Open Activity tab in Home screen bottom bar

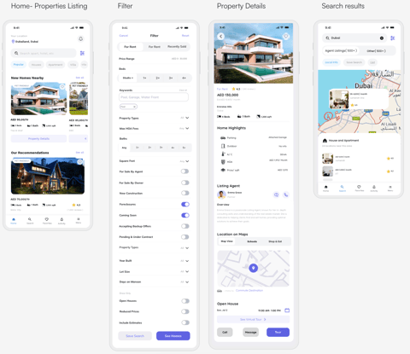click(61, 221)
